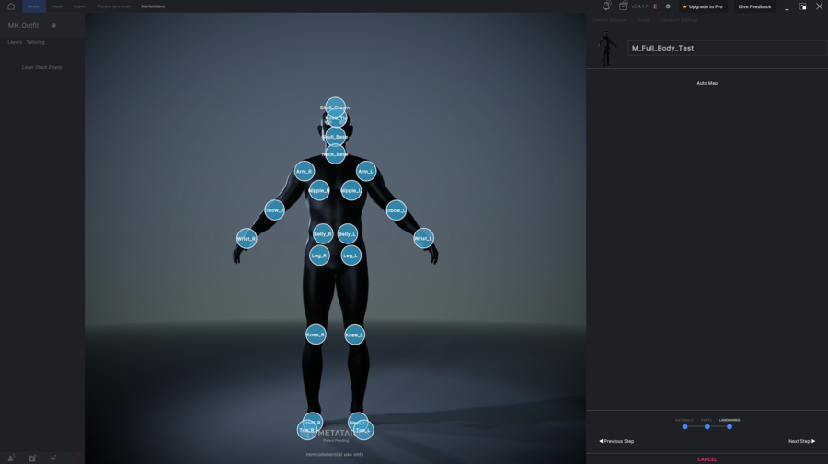Open the notifications bell
The height and width of the screenshot is (464, 828).
(x=606, y=6)
